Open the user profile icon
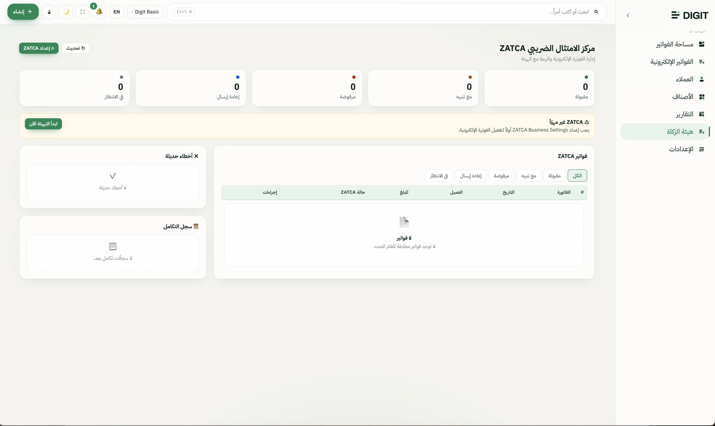 point(49,12)
